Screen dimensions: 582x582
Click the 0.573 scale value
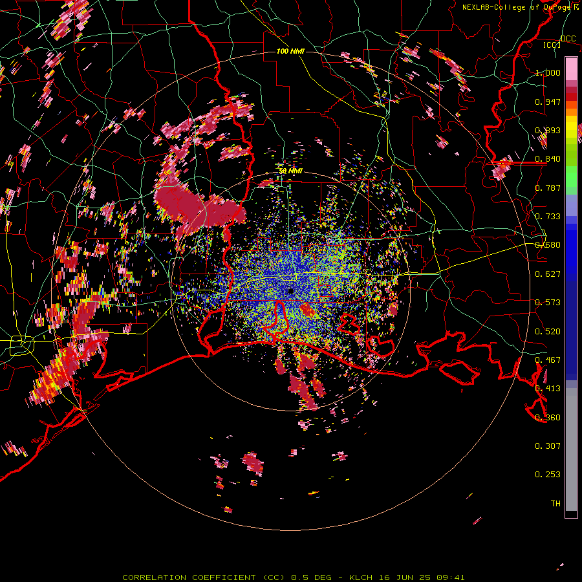(548, 303)
